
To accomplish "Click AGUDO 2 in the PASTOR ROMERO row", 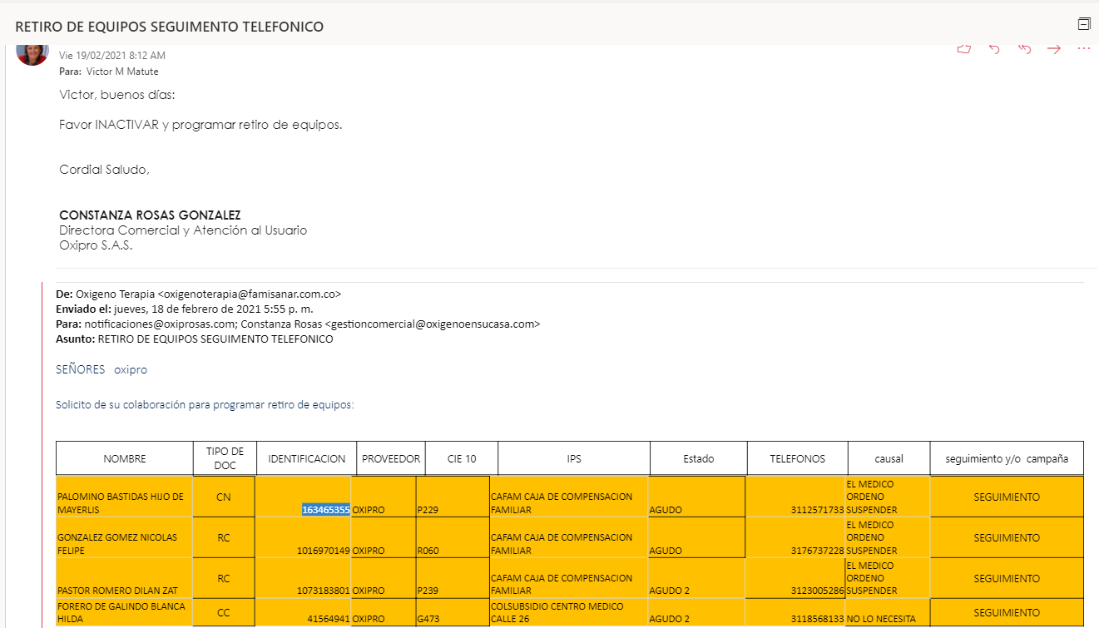I will tap(670, 591).
